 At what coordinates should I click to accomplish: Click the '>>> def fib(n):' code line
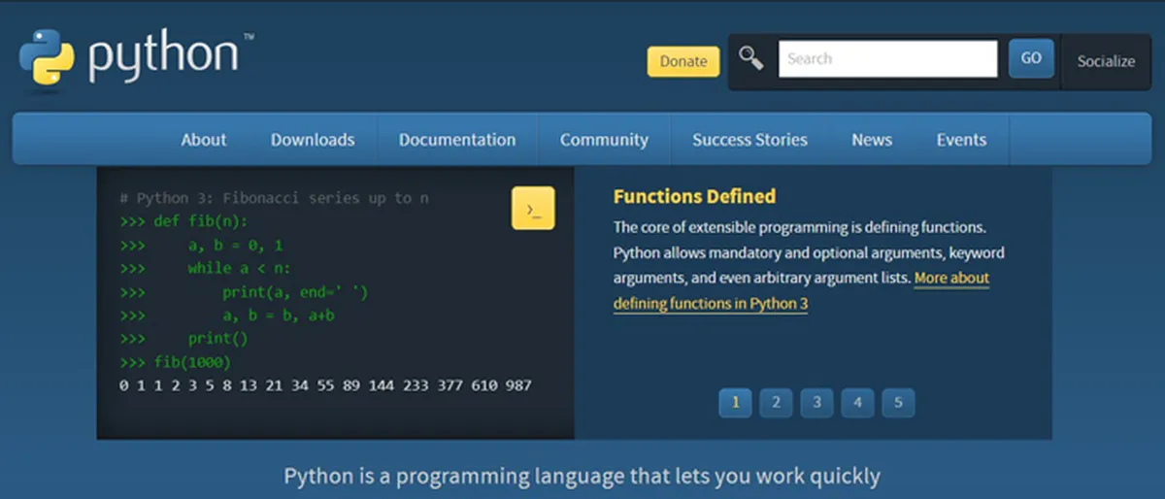pyautogui.click(x=184, y=221)
